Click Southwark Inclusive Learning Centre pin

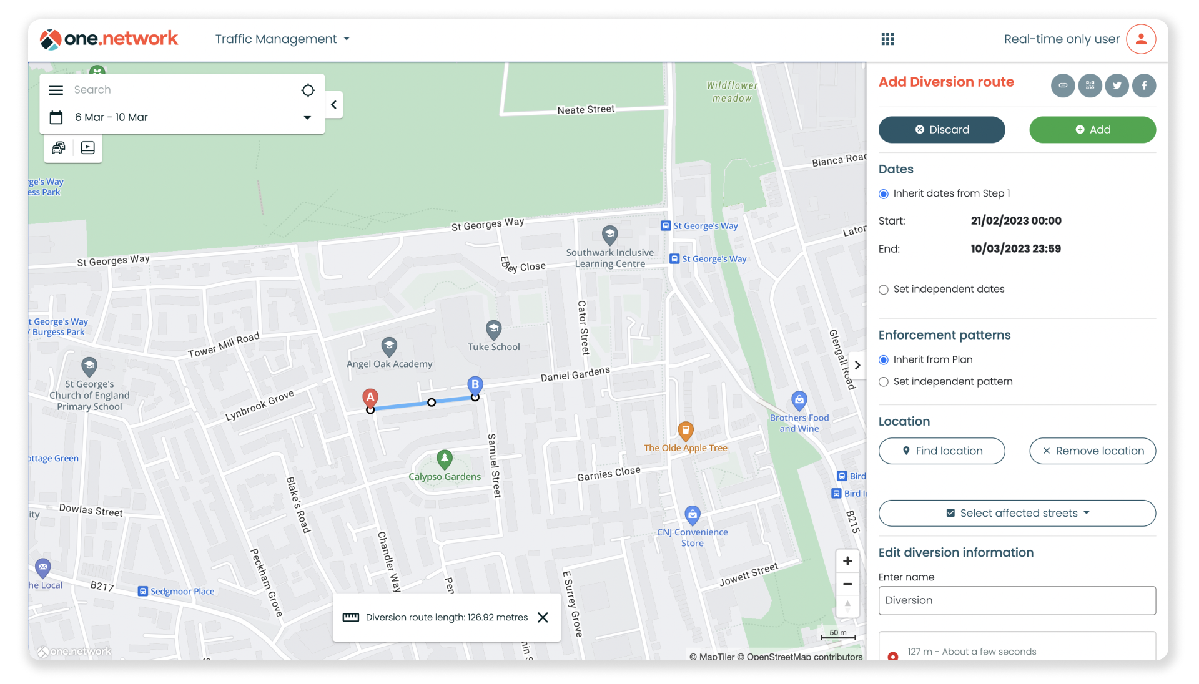click(x=610, y=236)
